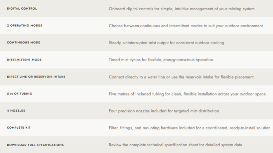Click the timed mist cycles description
This screenshot has height=153, width=273.
161,60
